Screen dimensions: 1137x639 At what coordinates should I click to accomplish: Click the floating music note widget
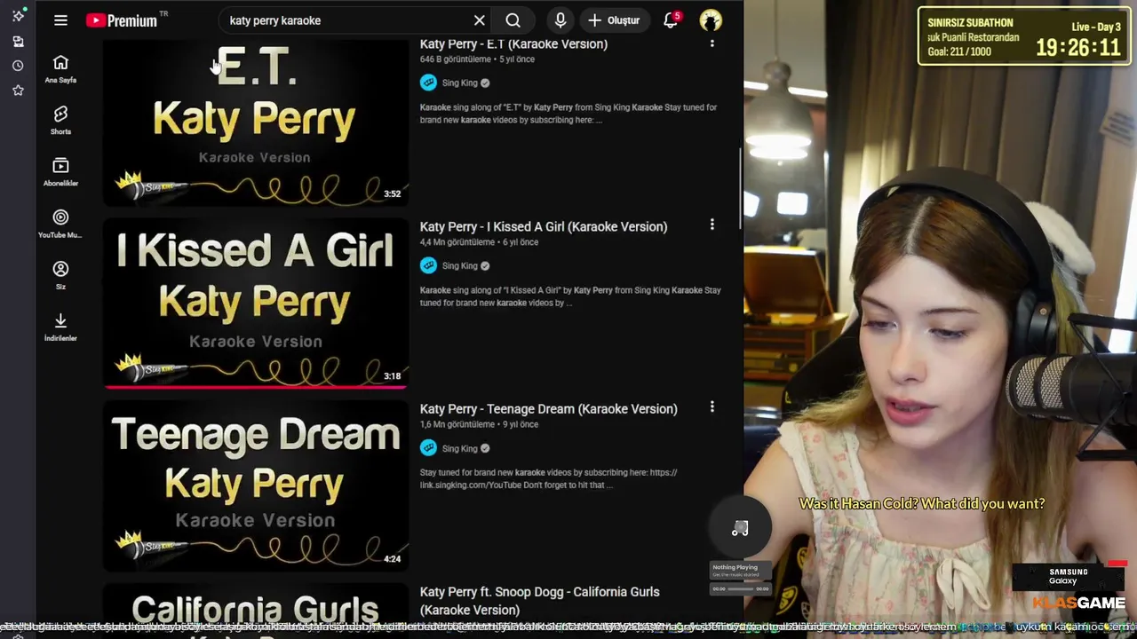[x=740, y=529]
